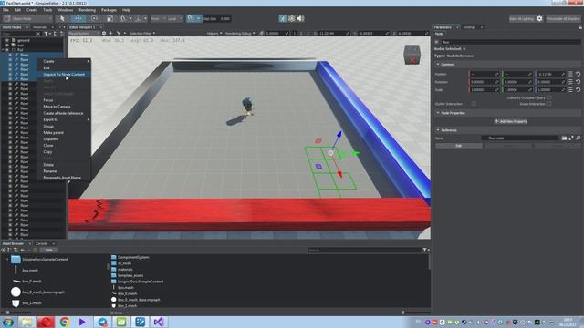Viewport: 584px width, 328px height.
Task: Open Asset Browser filter funnel icon
Action: click(424, 251)
